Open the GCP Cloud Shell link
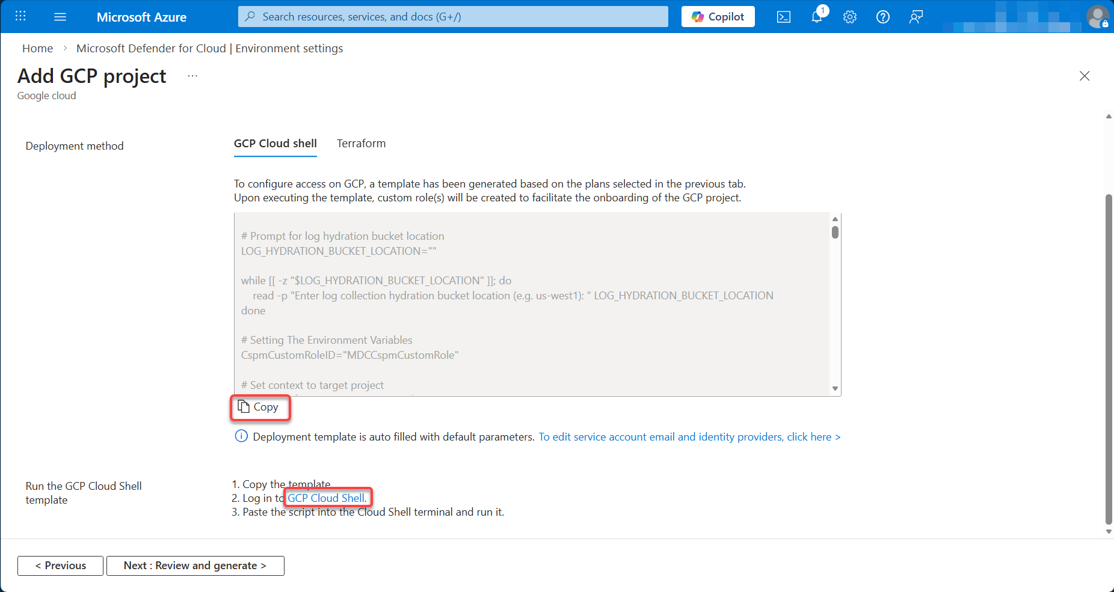Screen dimensions: 1114x592 tap(327, 498)
